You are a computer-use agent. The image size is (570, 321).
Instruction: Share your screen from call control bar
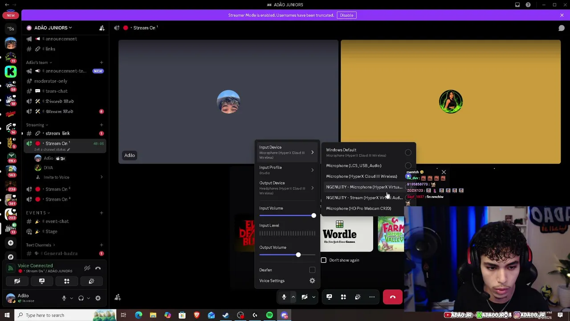click(329, 297)
